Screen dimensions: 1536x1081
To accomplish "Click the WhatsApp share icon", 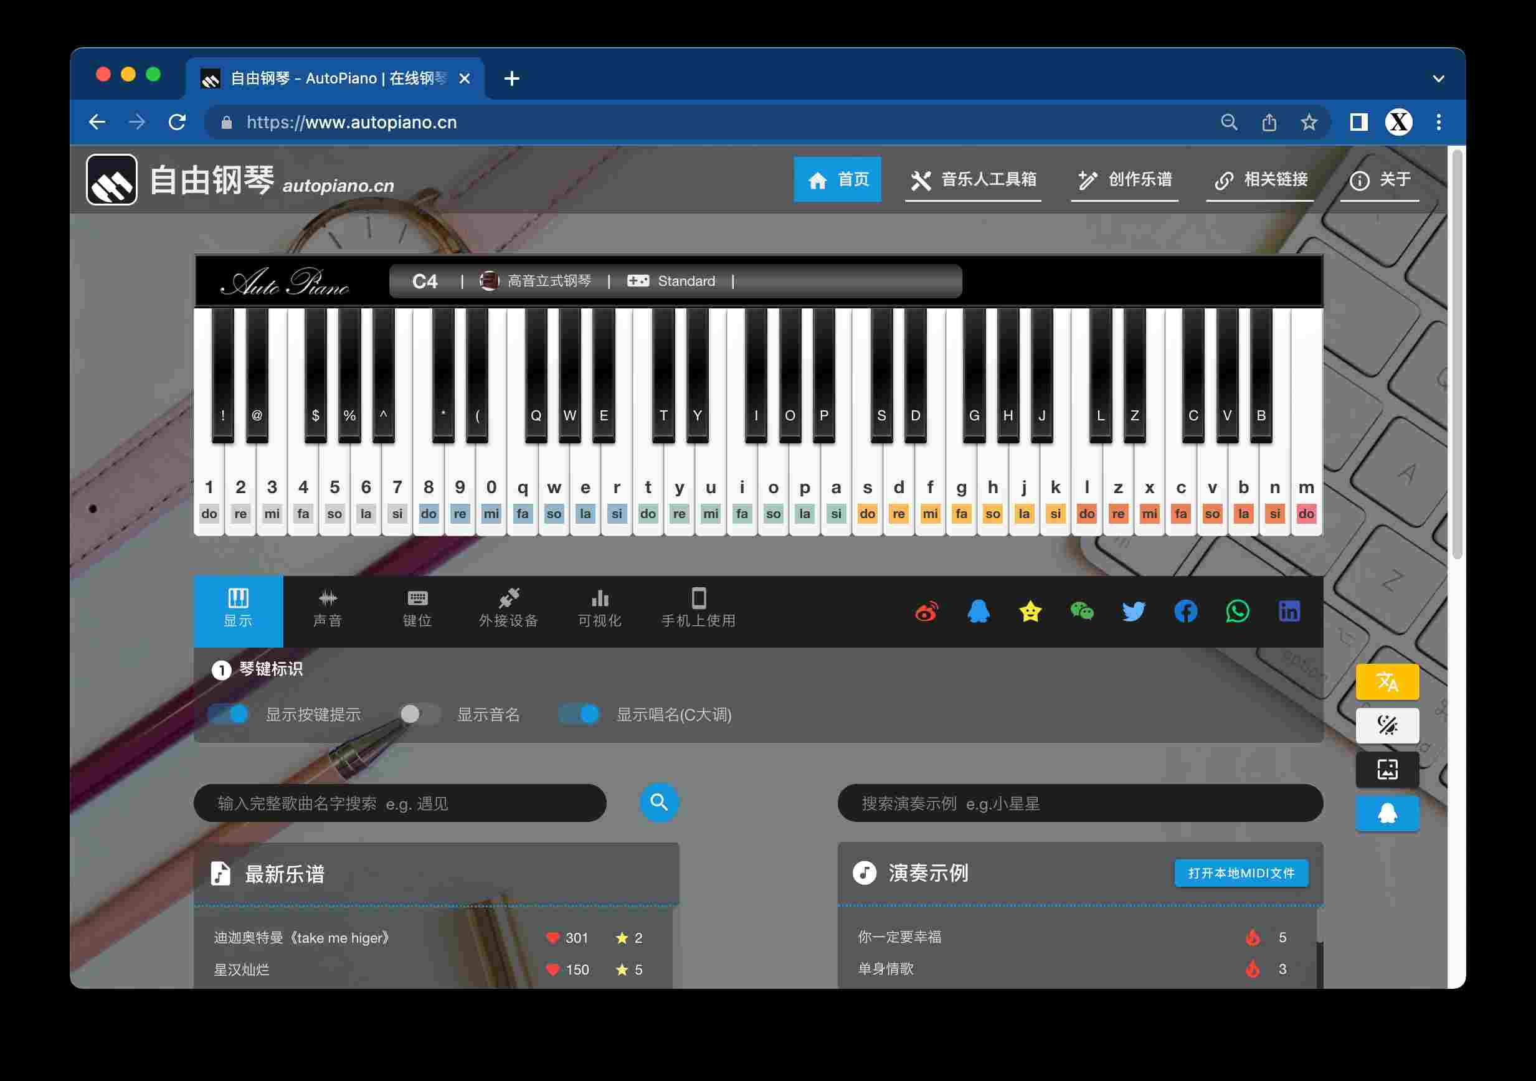I will click(x=1237, y=611).
